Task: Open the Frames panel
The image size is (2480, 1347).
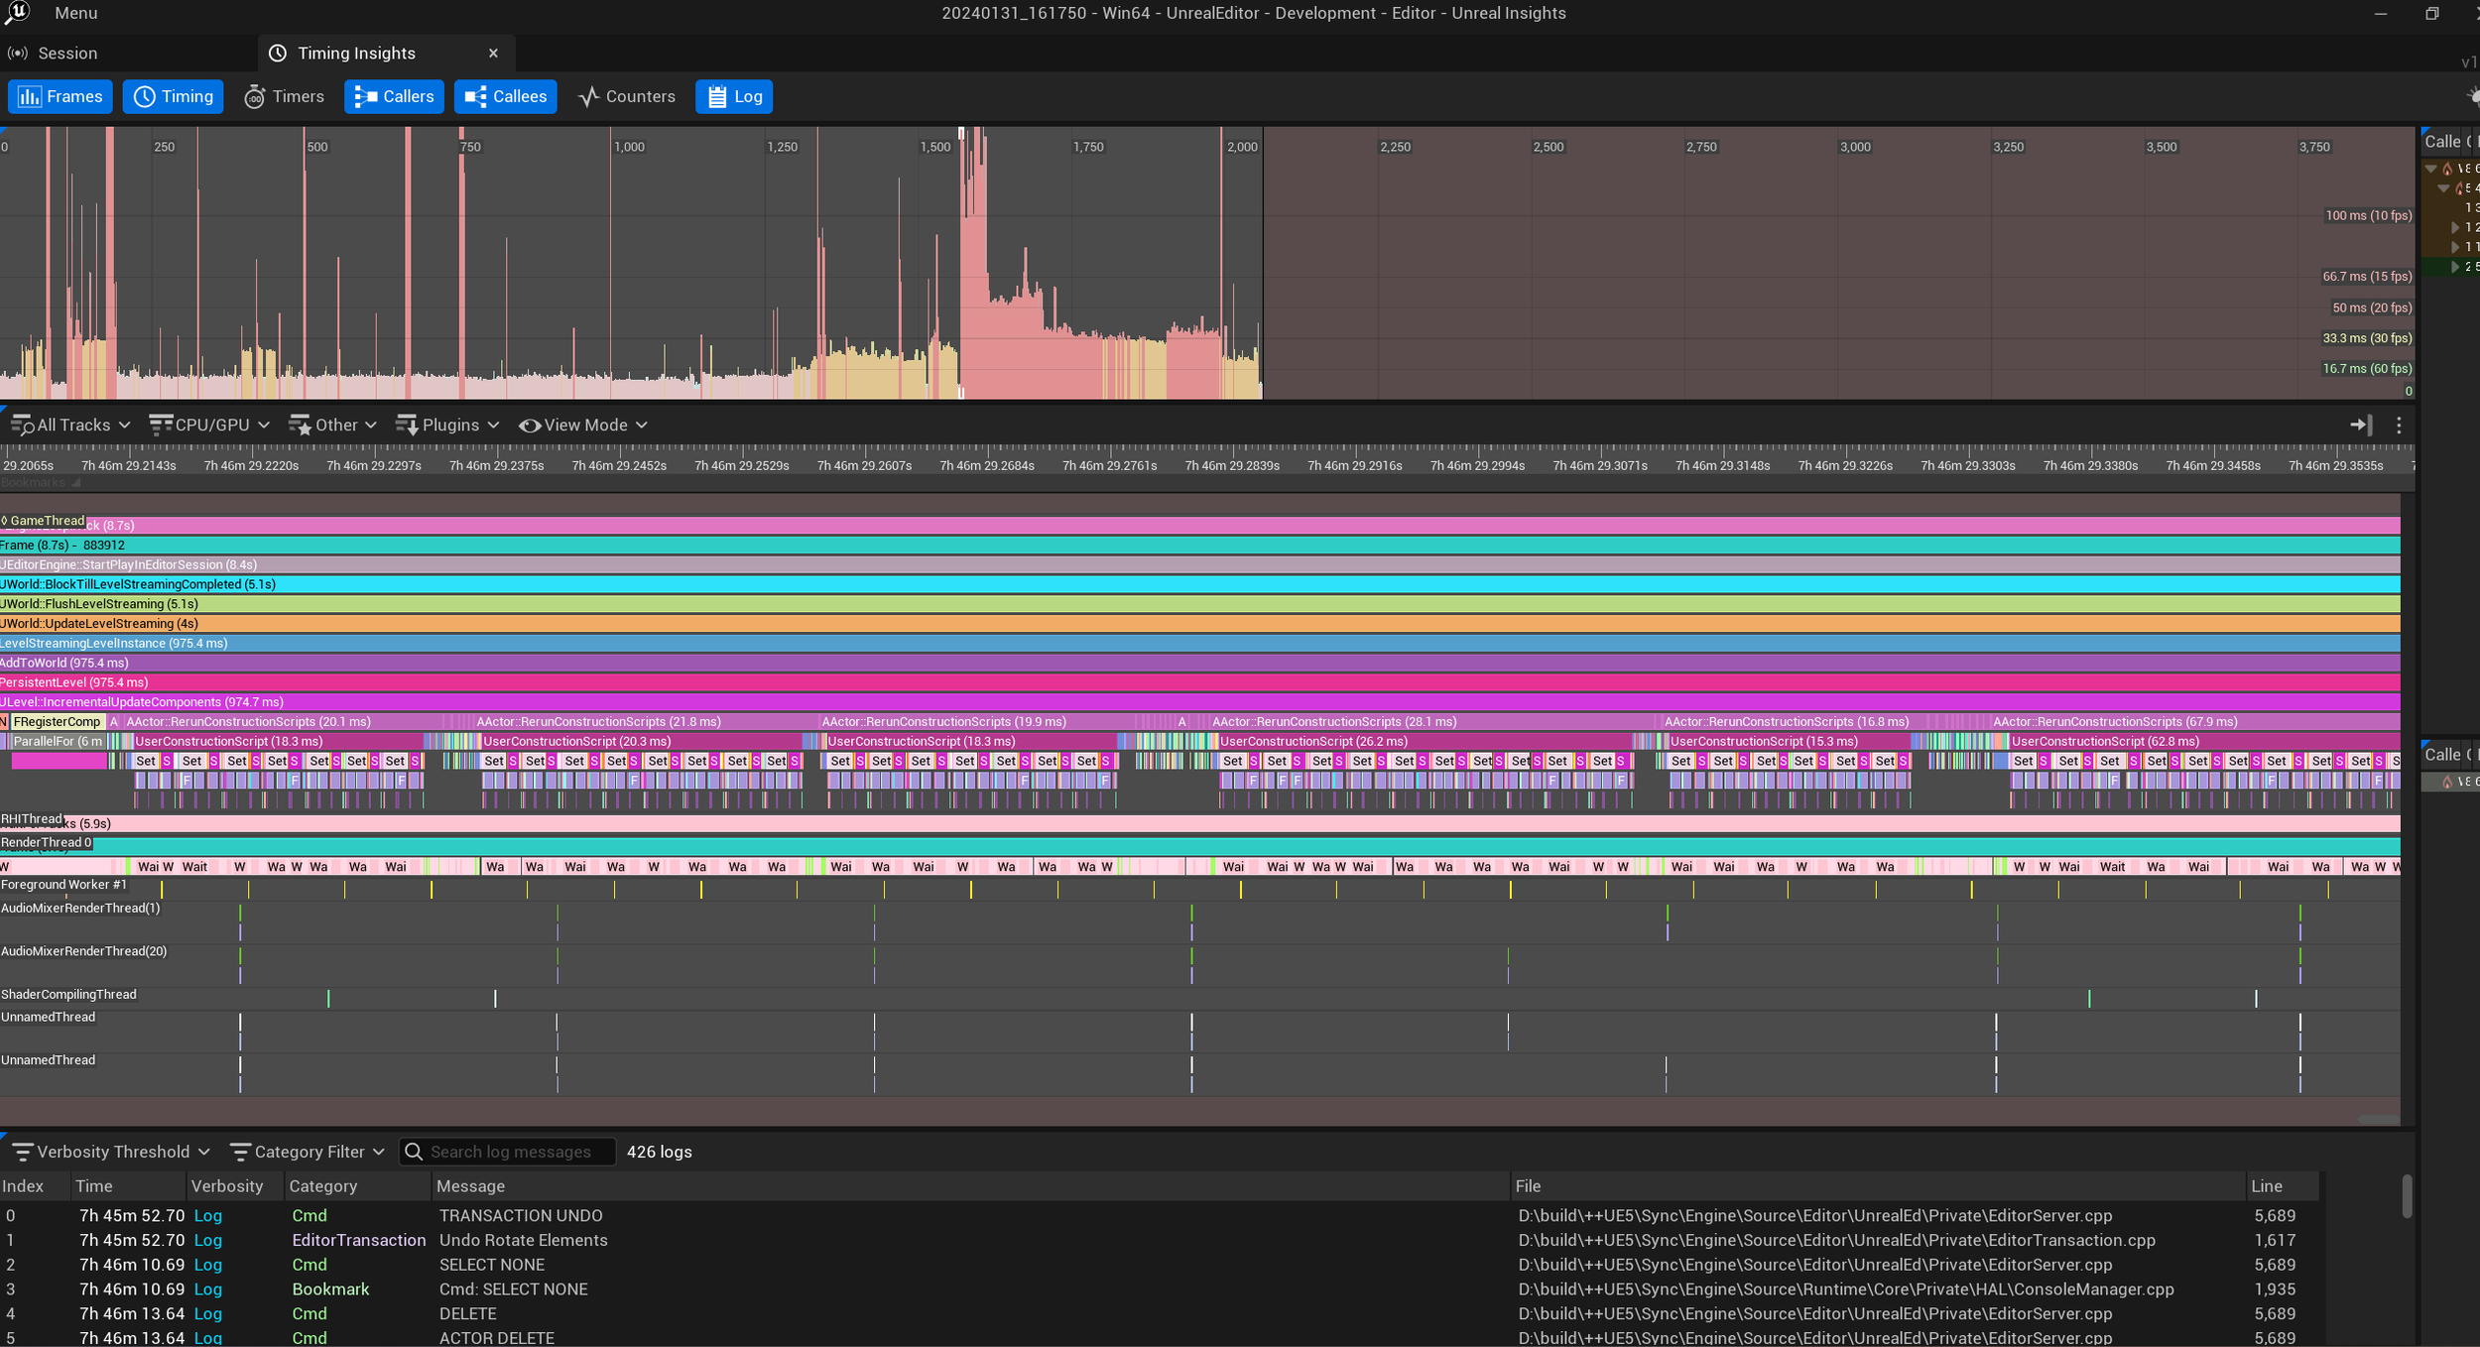Action: [x=60, y=96]
